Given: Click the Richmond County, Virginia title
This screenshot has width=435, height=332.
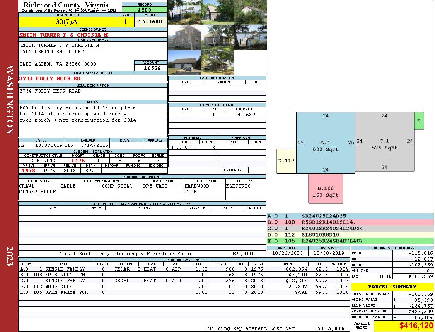Looking at the screenshot, I should click(x=66, y=5).
